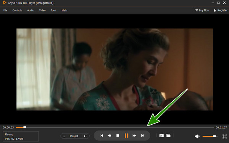This screenshot has height=143, width=229.
Task: Minimize the player window
Action: 213,3
